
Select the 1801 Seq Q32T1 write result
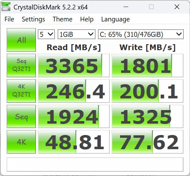click(147, 66)
